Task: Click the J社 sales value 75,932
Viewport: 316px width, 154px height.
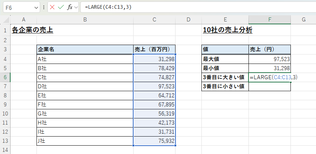Action: [154, 141]
